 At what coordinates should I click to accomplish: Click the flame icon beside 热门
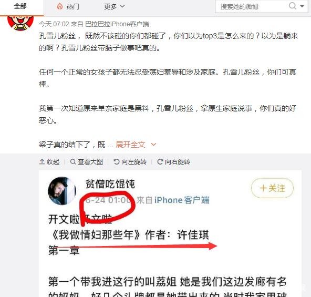point(60,6)
